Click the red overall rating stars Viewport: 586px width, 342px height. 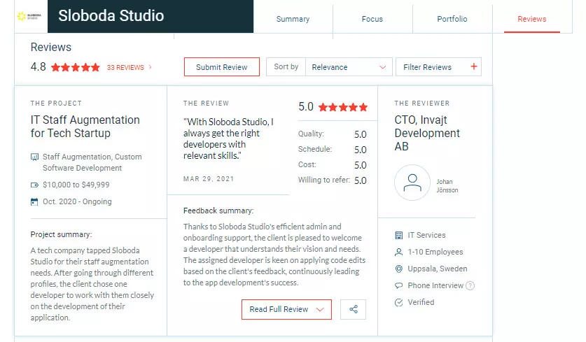[x=76, y=67]
